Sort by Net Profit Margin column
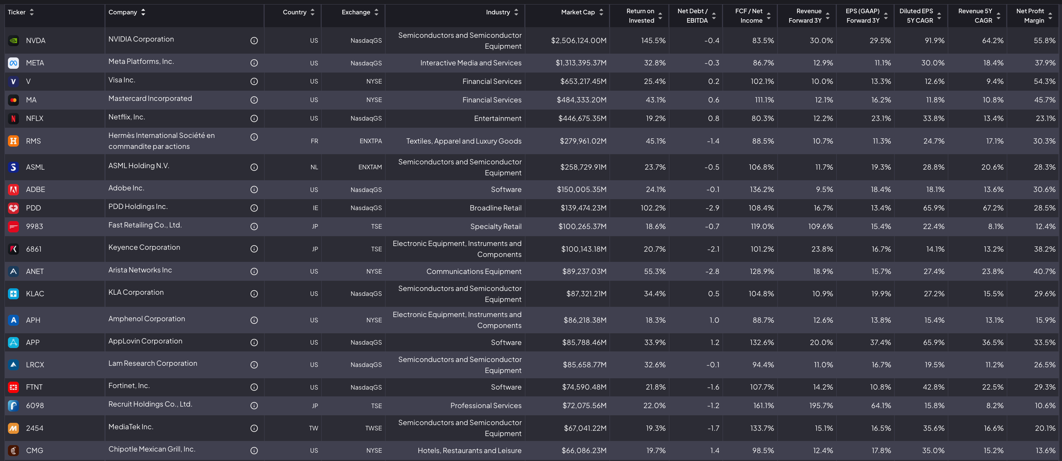The image size is (1062, 461). click(x=1050, y=15)
